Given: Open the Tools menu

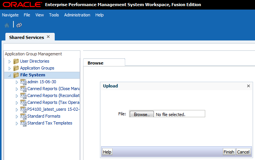Looking at the screenshot, I should click(x=54, y=15).
